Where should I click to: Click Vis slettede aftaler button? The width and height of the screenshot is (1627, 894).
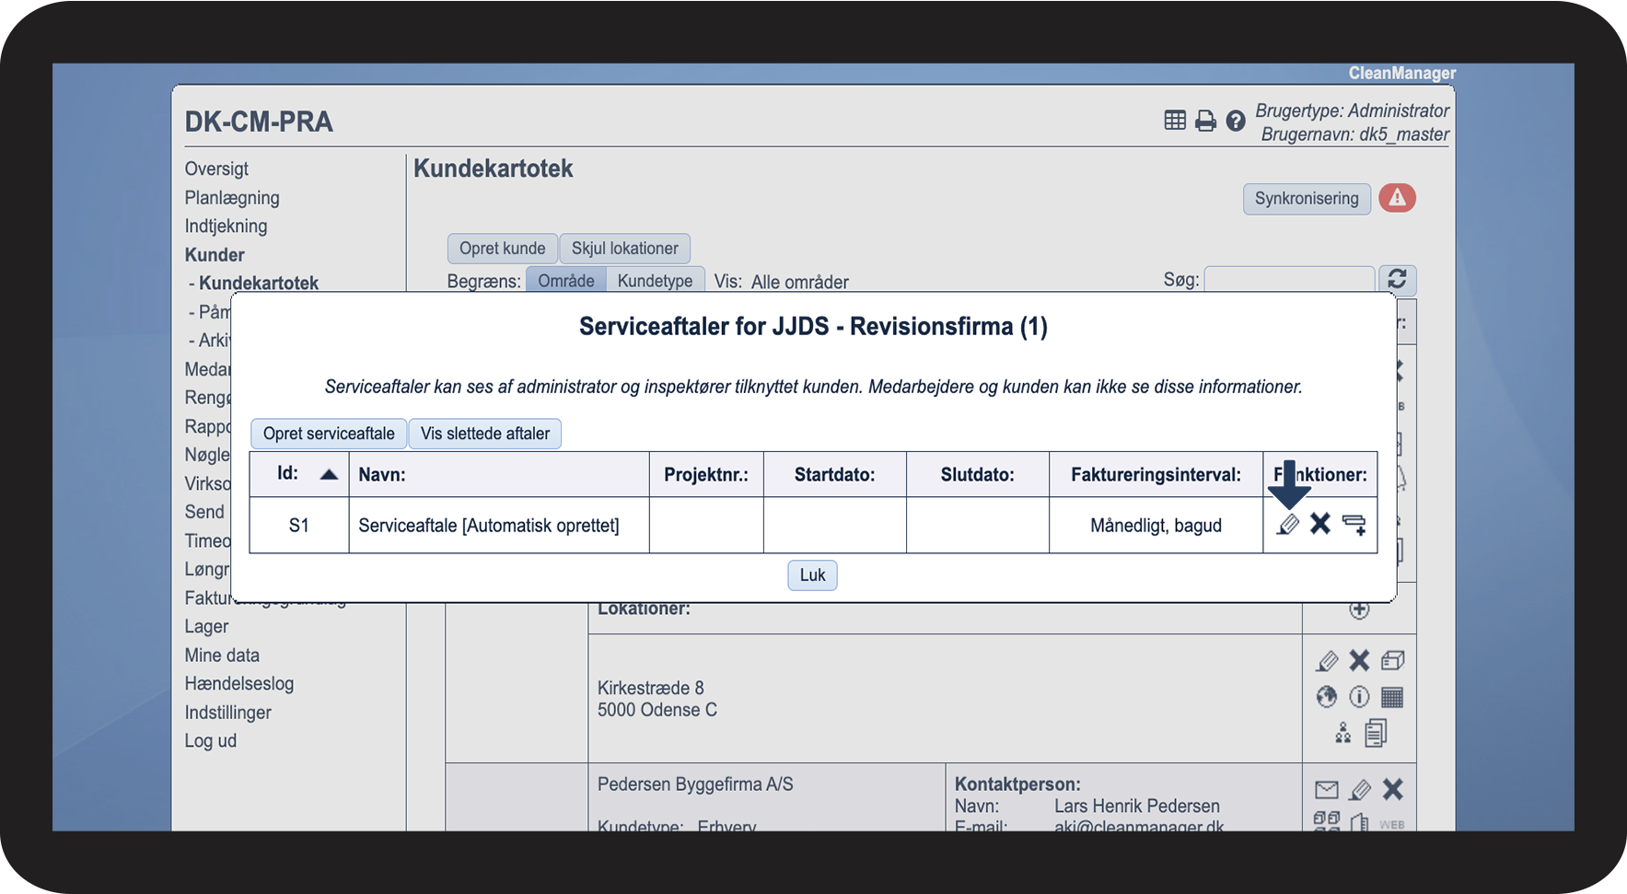coord(484,434)
